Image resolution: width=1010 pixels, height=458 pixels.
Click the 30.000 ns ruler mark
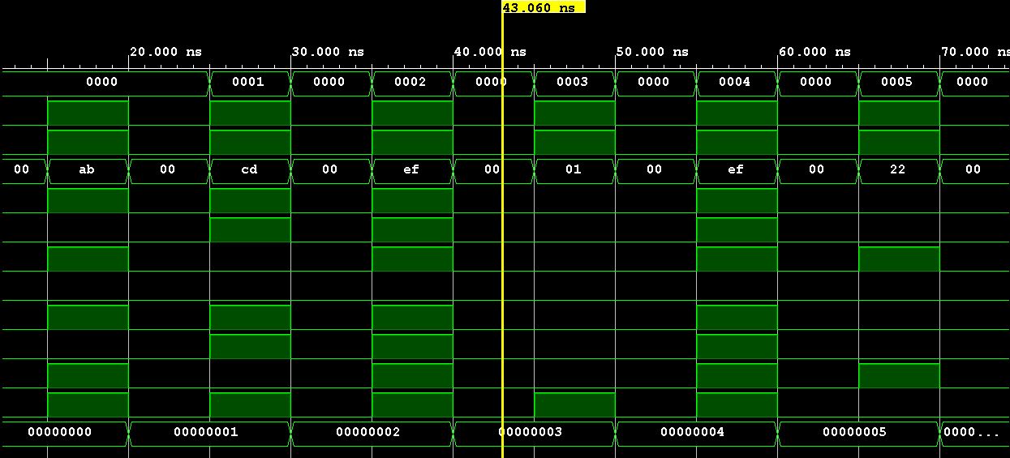tap(328, 52)
